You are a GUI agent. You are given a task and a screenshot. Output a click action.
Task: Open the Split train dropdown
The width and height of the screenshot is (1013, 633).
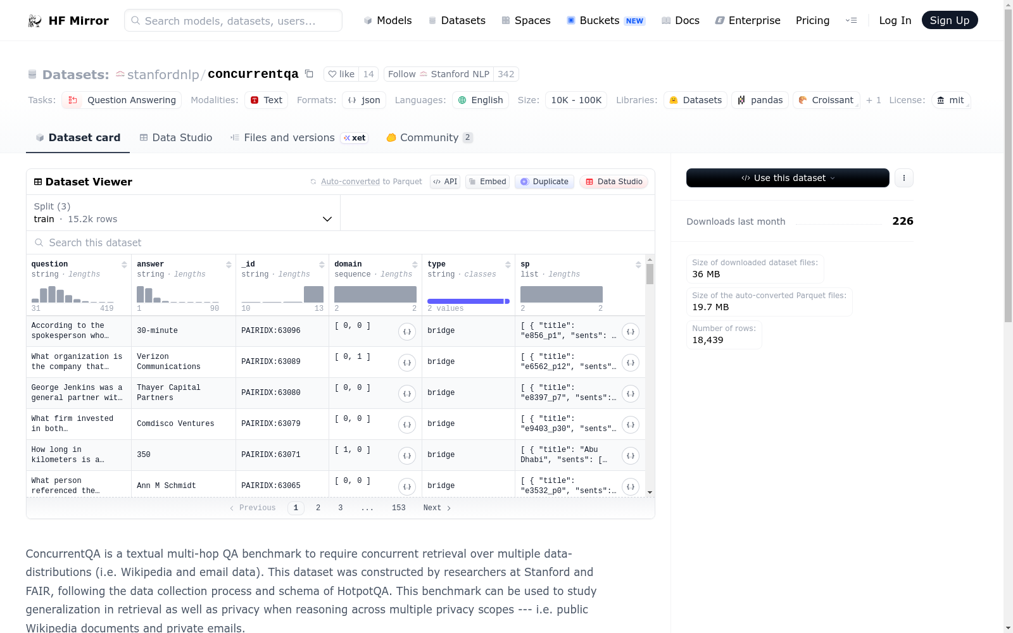click(183, 213)
